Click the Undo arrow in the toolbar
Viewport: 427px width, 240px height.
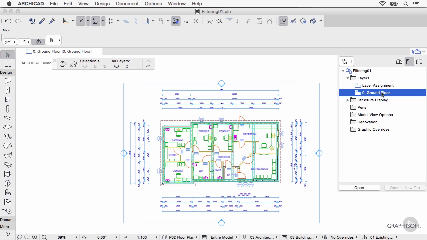[x=8, y=21]
